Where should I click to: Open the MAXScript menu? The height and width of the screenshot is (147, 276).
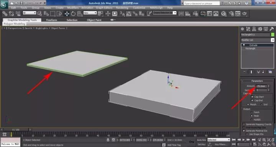coord(156,8)
